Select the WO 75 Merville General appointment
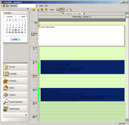Viewport: 129px width, 125px height. point(81,94)
